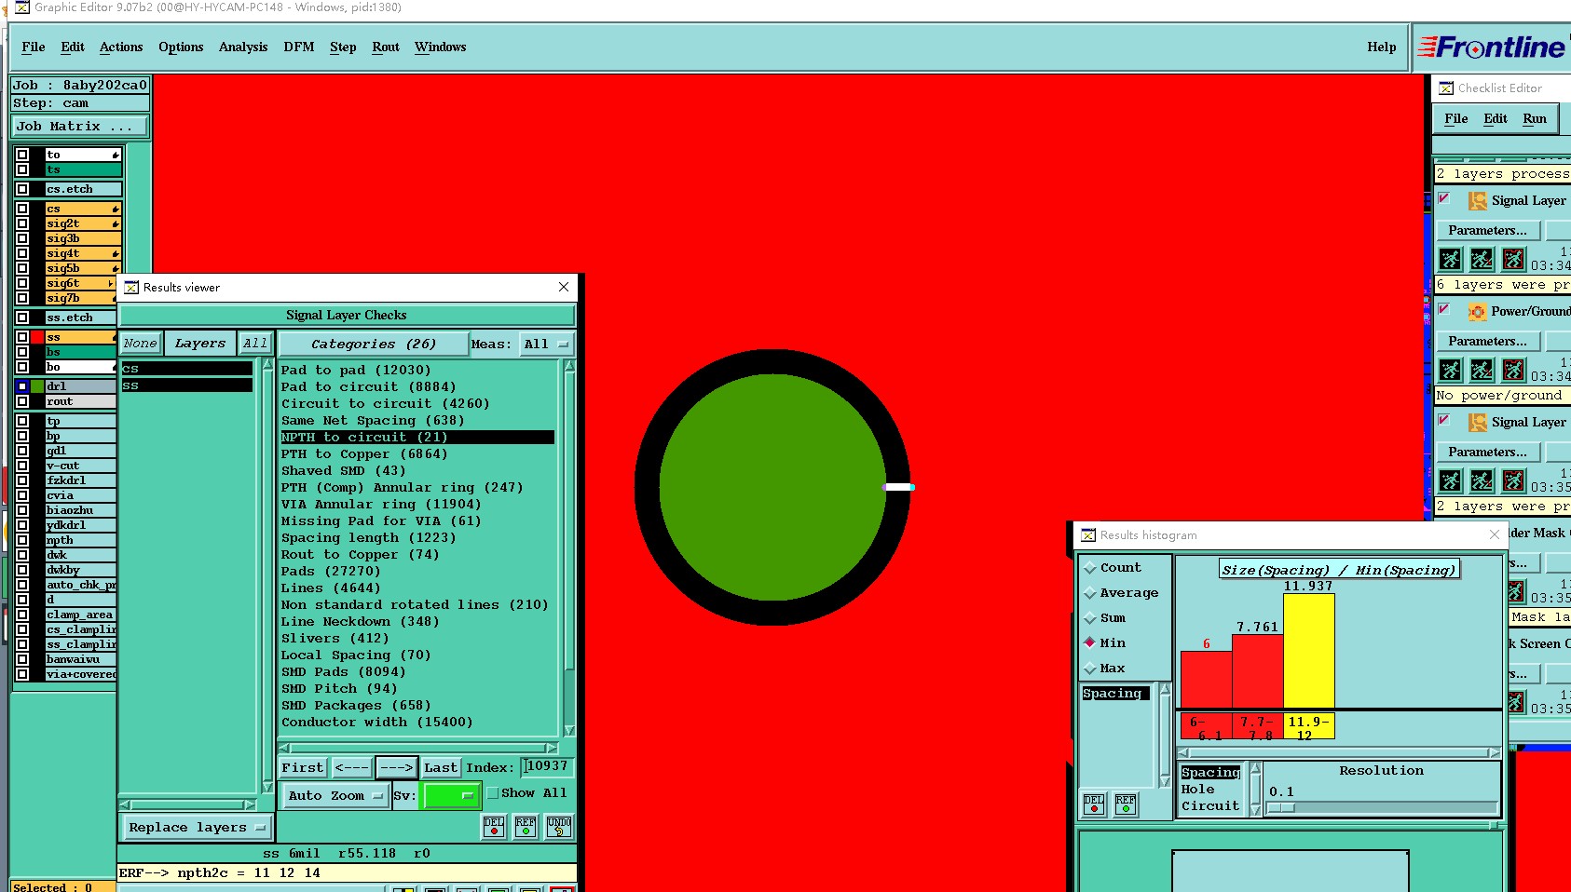Click Parameters... button under Power/Ground

1488,341
